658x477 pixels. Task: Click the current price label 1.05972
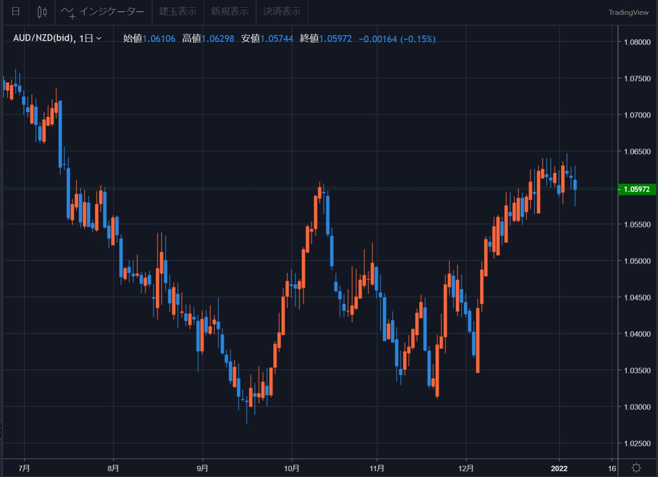pos(637,189)
